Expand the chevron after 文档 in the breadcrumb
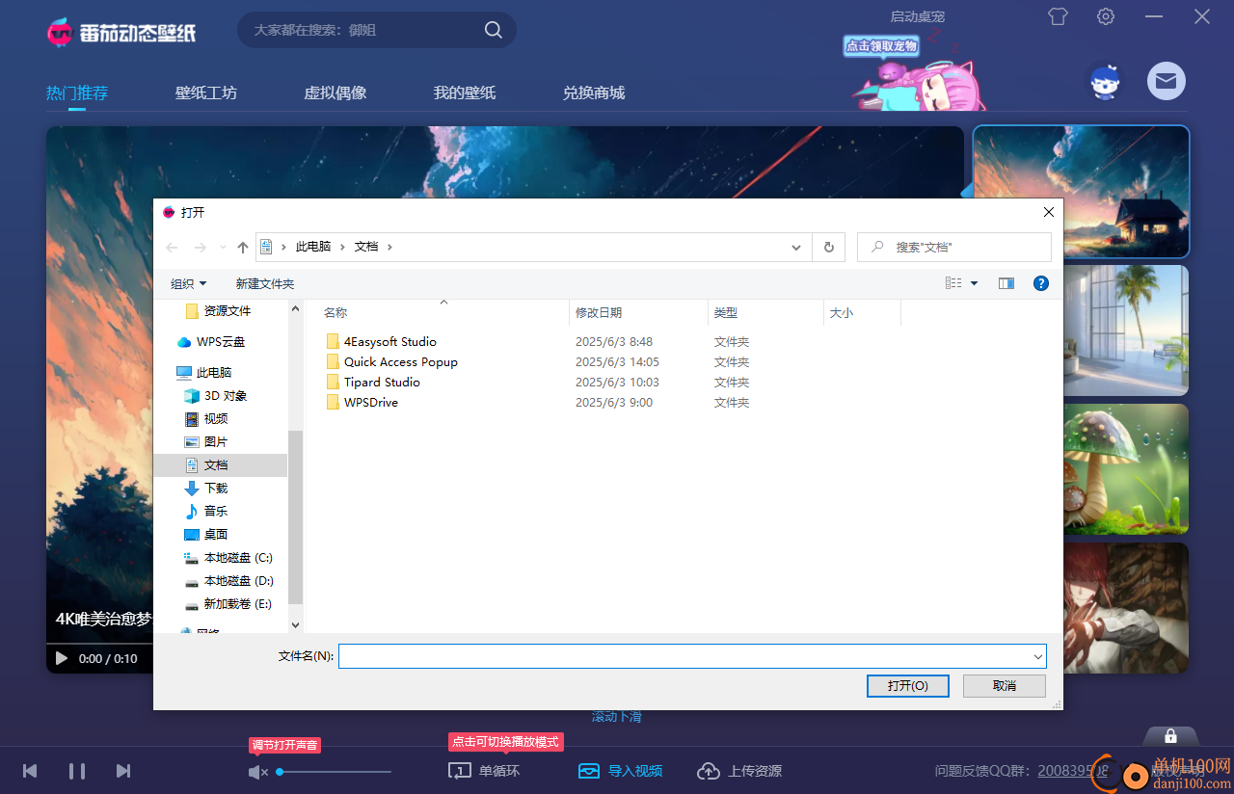 coord(389,247)
